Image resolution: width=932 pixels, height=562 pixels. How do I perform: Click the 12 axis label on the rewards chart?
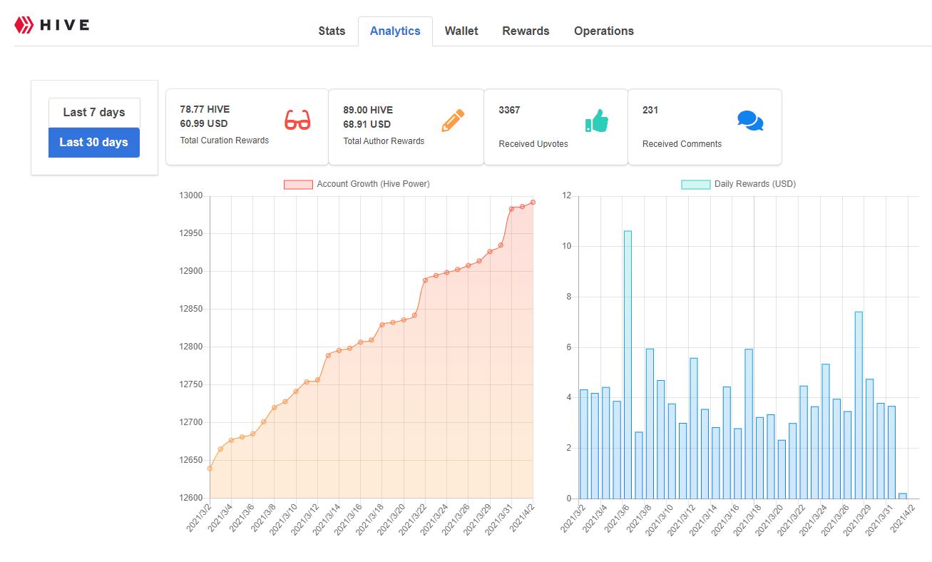(567, 196)
